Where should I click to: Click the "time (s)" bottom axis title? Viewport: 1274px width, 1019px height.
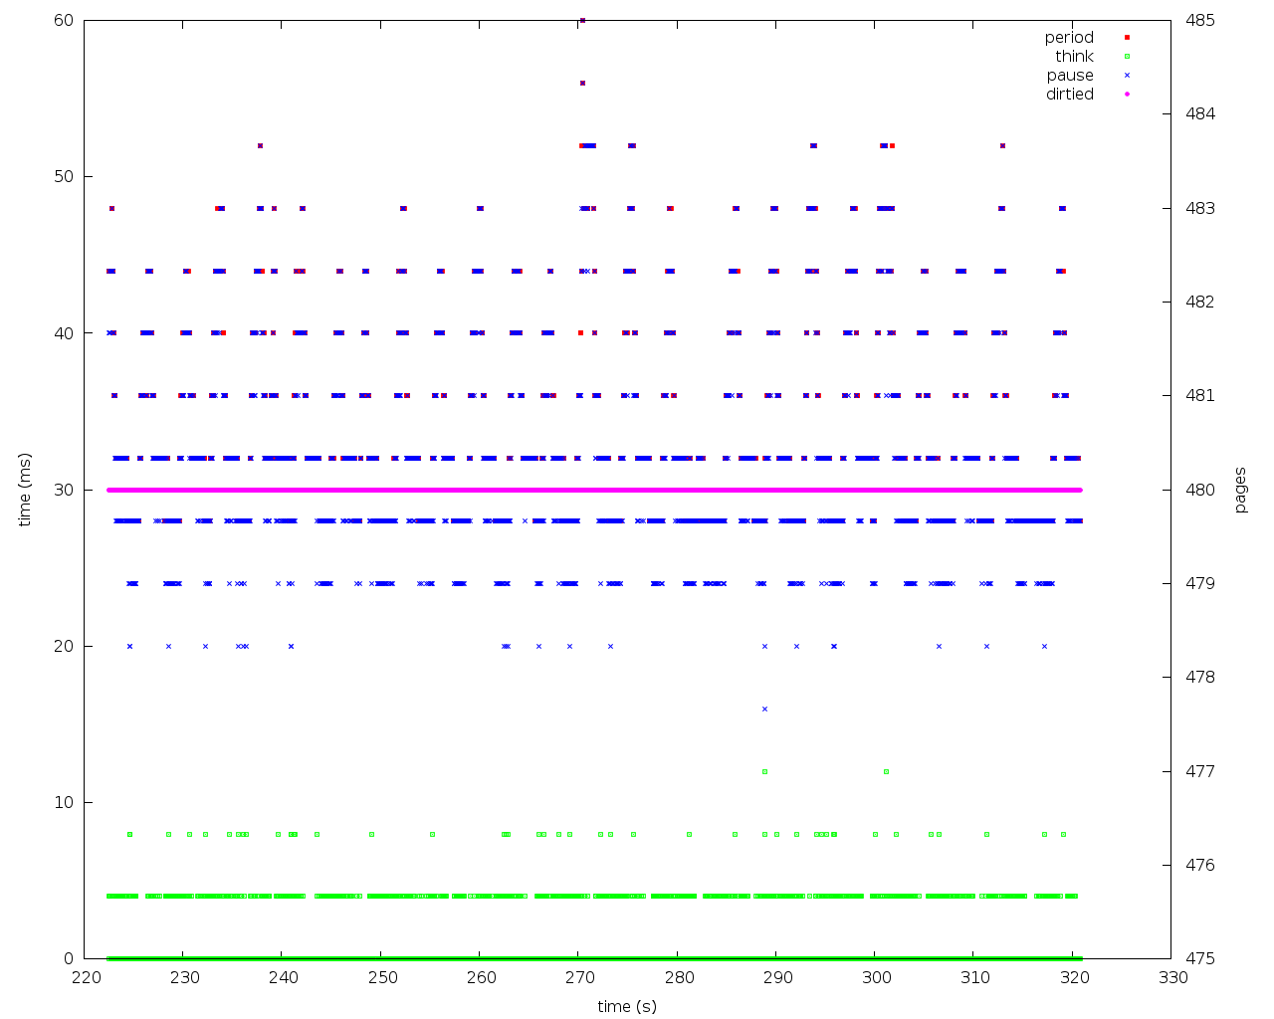[627, 1006]
